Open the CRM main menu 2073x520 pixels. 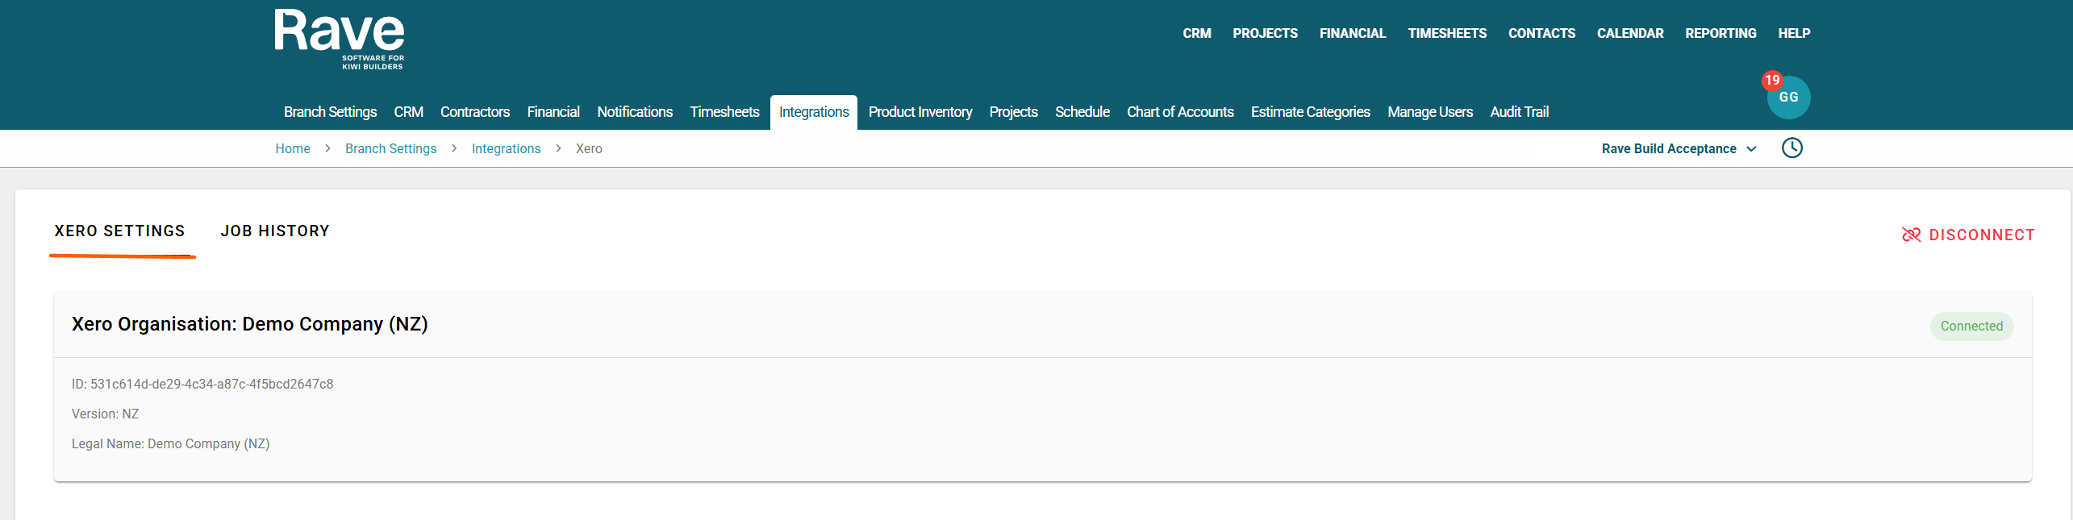1197,33
